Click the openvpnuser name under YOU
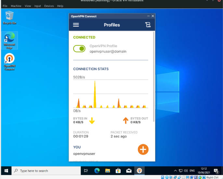Screen dimensions: 223x179 pyautogui.click(x=84, y=154)
